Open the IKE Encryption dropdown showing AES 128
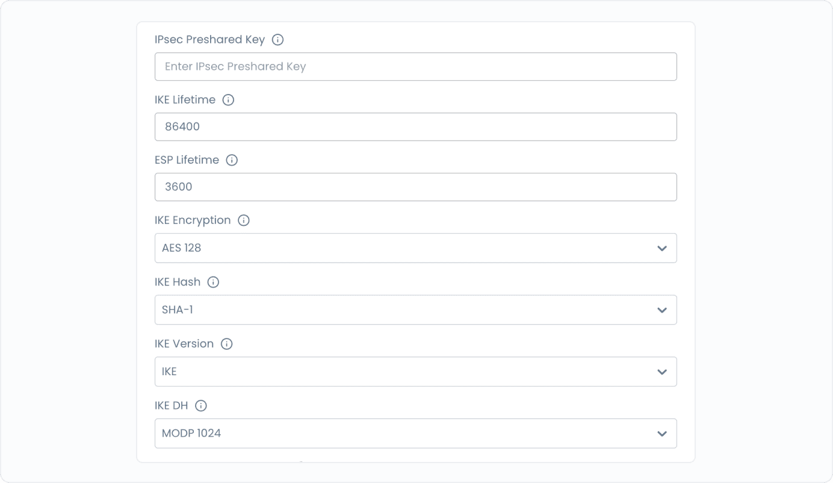The height and width of the screenshot is (483, 833). point(416,248)
